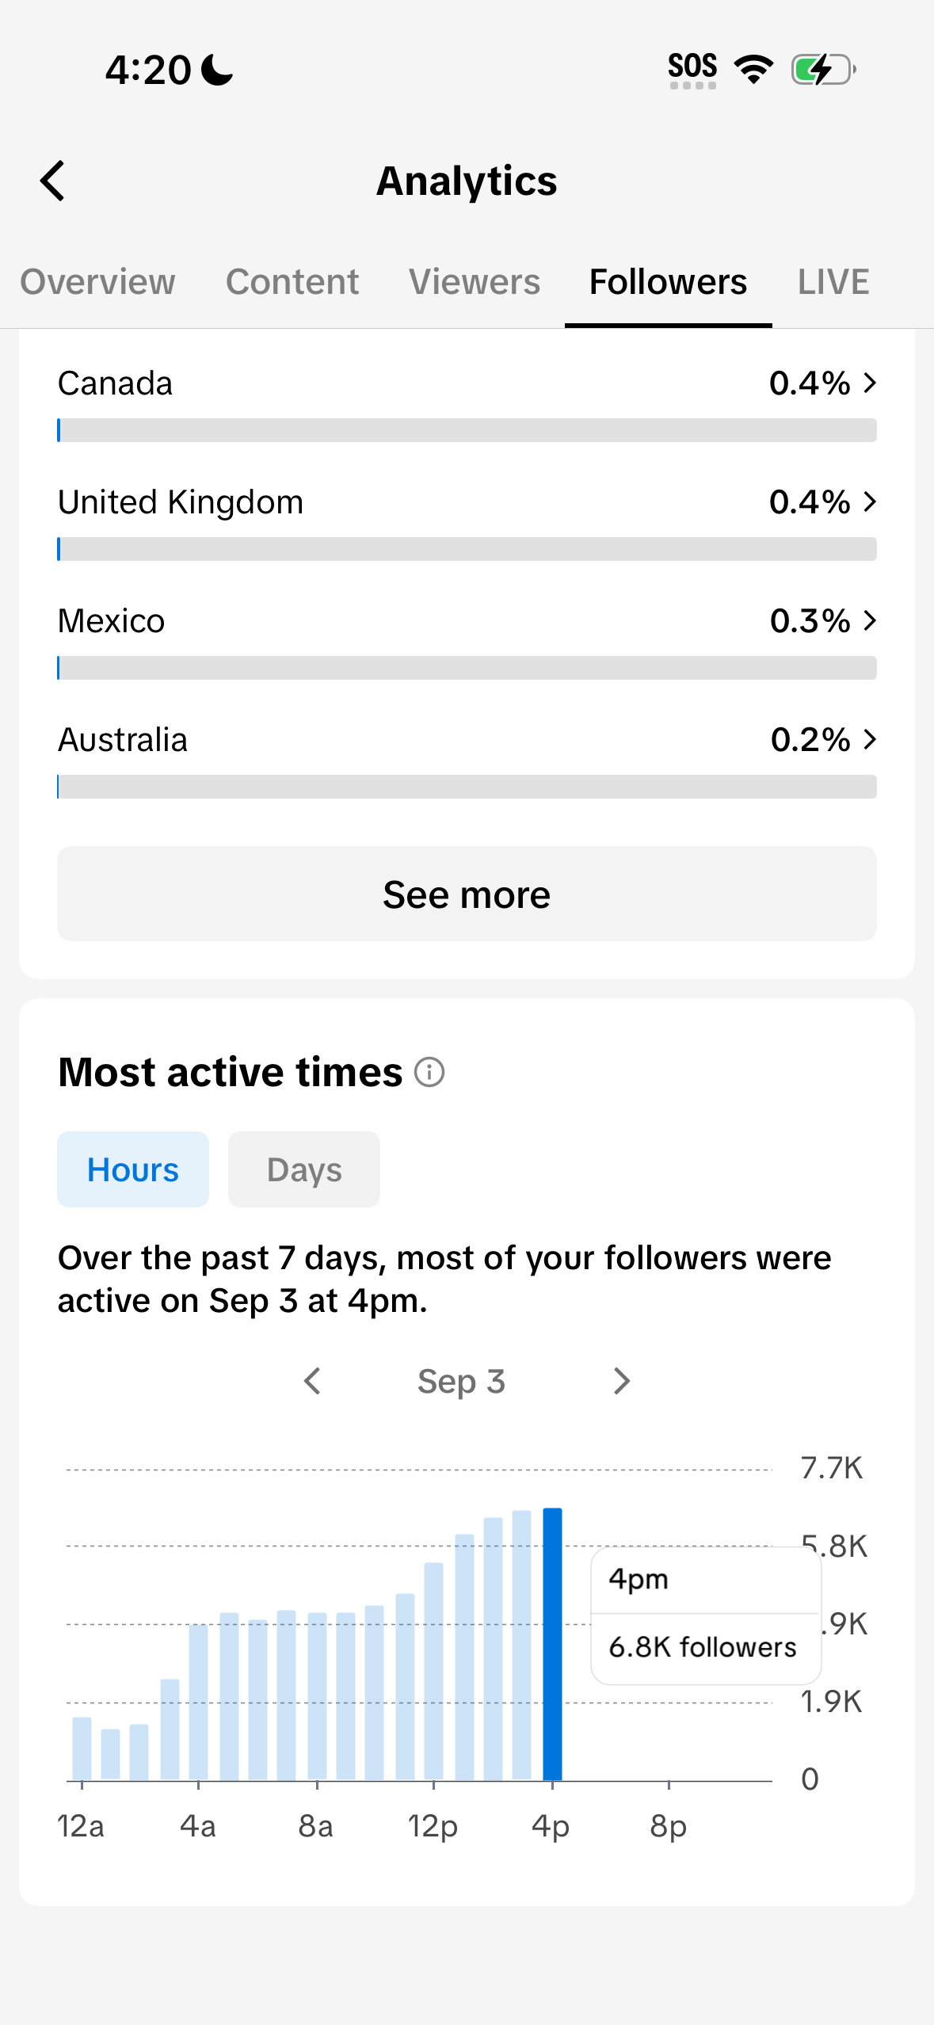This screenshot has height=2025, width=934.
Task: Tap the Canada percentage progress bar
Action: tap(467, 430)
